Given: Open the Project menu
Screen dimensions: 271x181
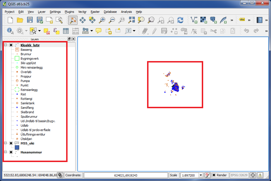Looking at the screenshot, I should click(9, 12).
